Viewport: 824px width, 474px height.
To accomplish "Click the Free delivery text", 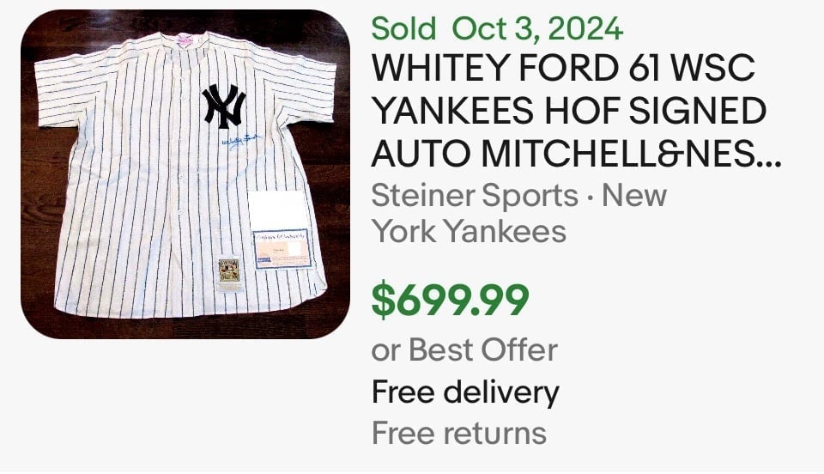I will click(x=465, y=392).
